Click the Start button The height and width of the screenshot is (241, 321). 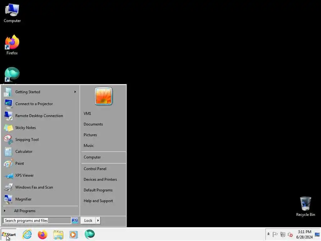pyautogui.click(x=8, y=234)
